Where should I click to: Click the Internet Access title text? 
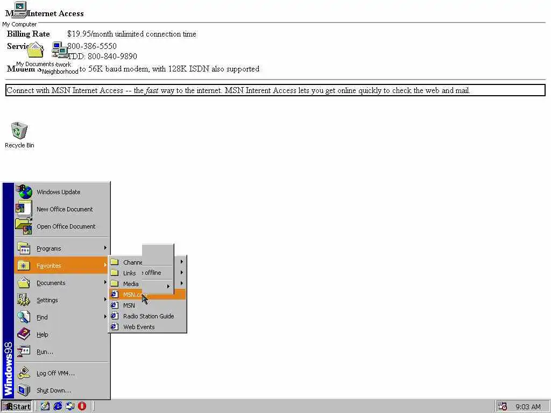55,13
